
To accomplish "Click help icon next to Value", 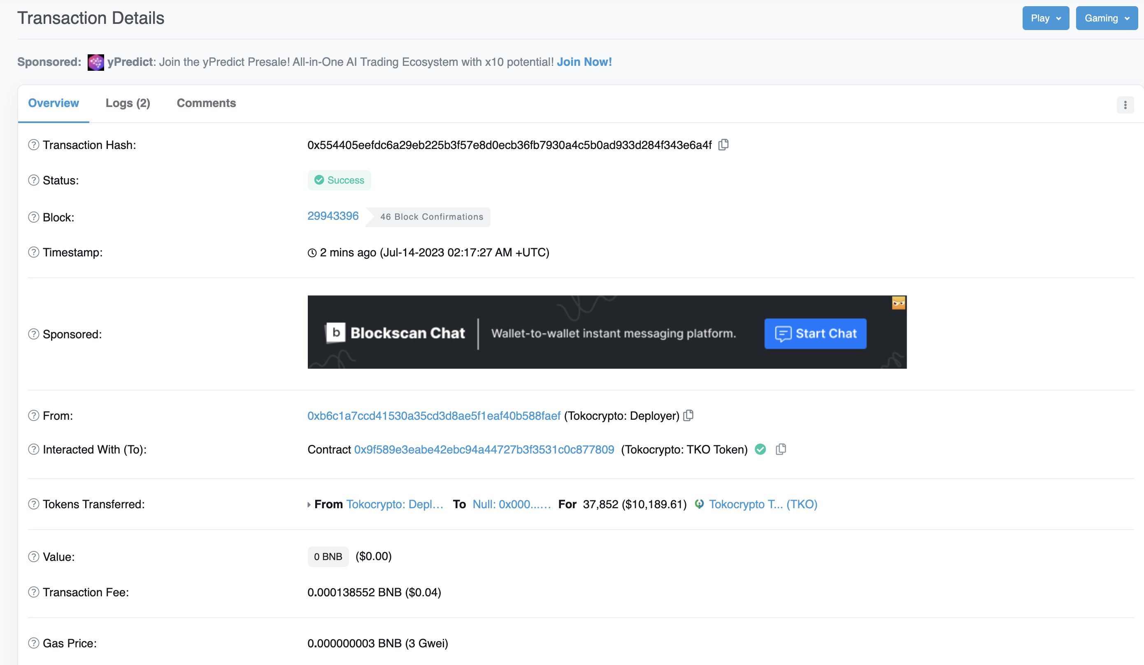I will click(34, 556).
